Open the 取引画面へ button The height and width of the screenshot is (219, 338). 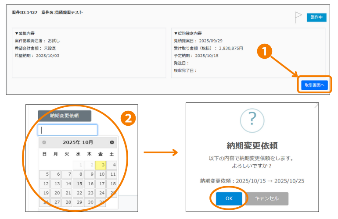(x=314, y=85)
